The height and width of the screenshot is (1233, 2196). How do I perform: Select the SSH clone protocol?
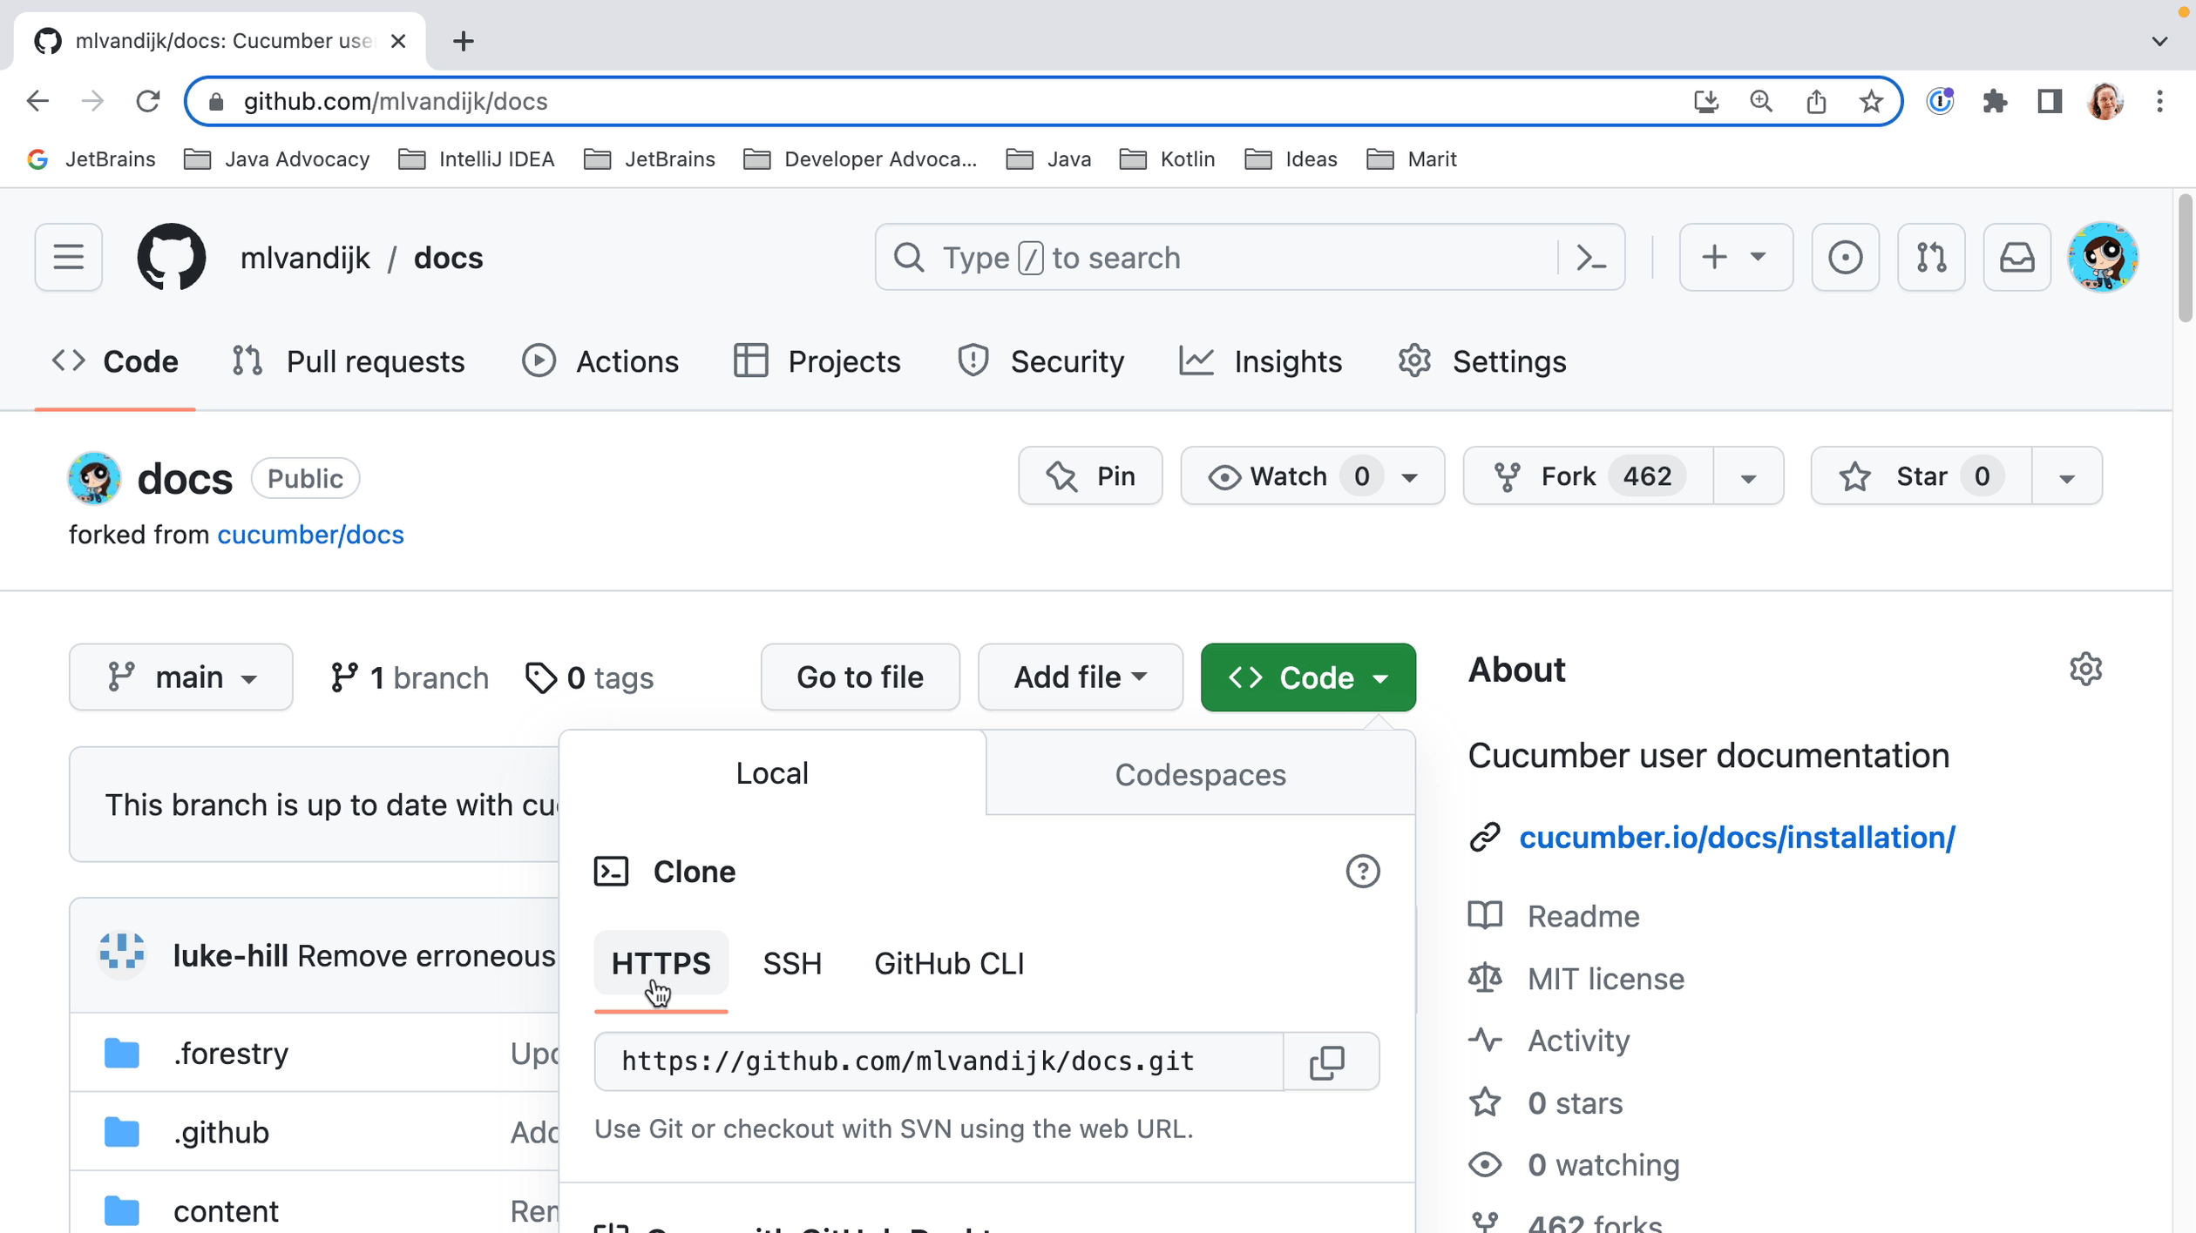tap(791, 964)
